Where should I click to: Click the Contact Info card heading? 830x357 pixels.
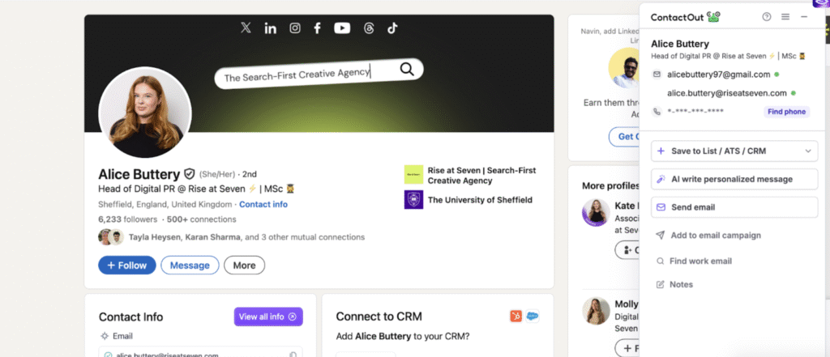pyautogui.click(x=130, y=317)
